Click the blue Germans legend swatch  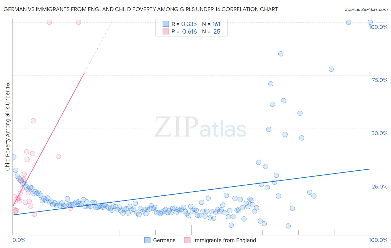(x=147, y=240)
